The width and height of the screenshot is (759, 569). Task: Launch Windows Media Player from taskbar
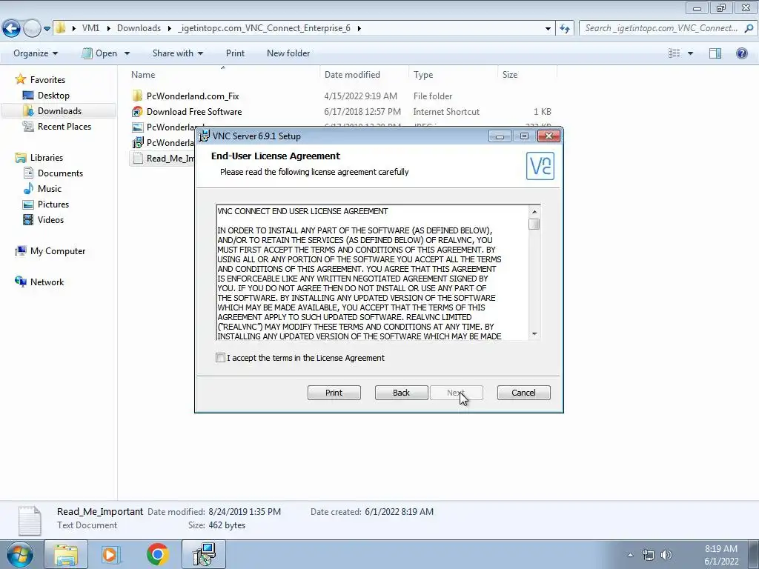pos(111,554)
